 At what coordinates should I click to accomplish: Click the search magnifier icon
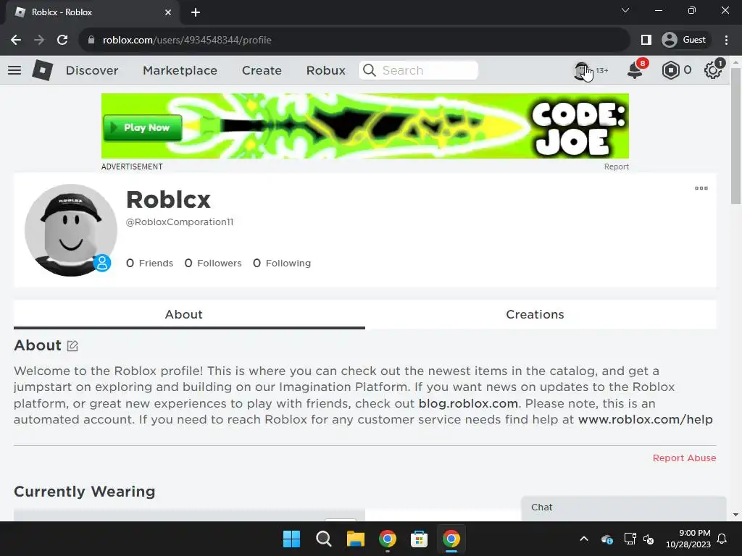370,70
